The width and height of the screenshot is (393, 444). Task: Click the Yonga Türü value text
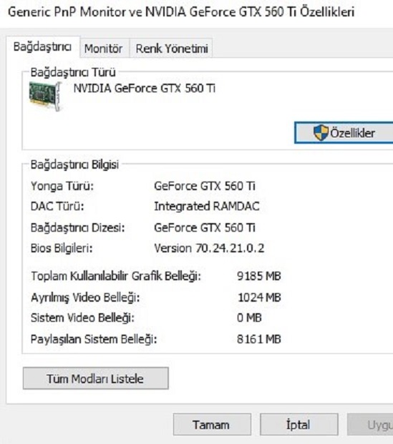tap(205, 186)
